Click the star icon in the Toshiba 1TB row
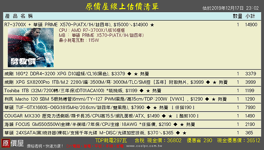Image resolution: width=264 pixels, height=150 pixels. click(148, 91)
